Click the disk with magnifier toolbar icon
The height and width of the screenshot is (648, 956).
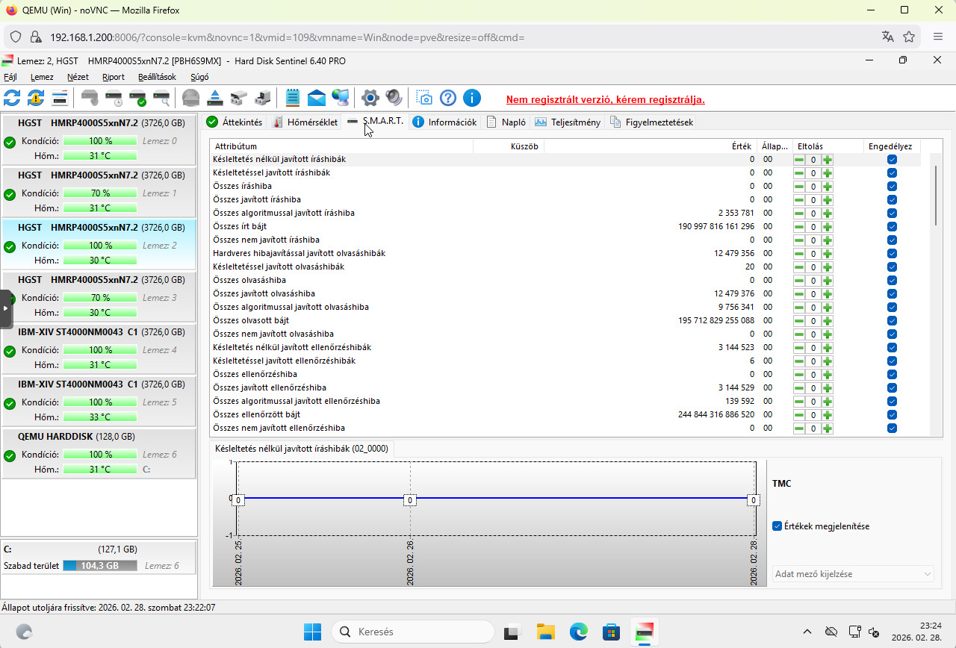pos(161,98)
